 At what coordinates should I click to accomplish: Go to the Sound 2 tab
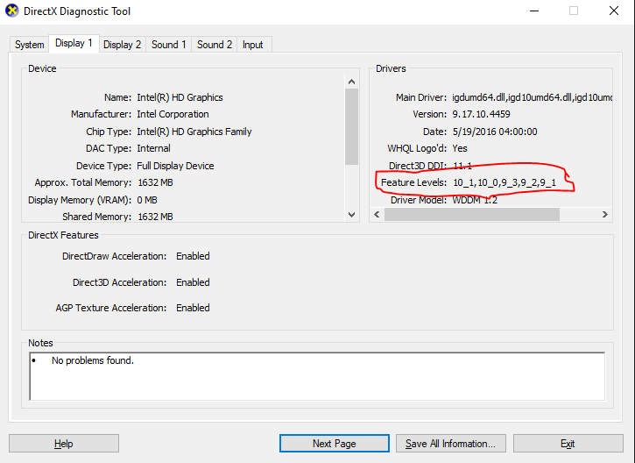[x=215, y=45]
